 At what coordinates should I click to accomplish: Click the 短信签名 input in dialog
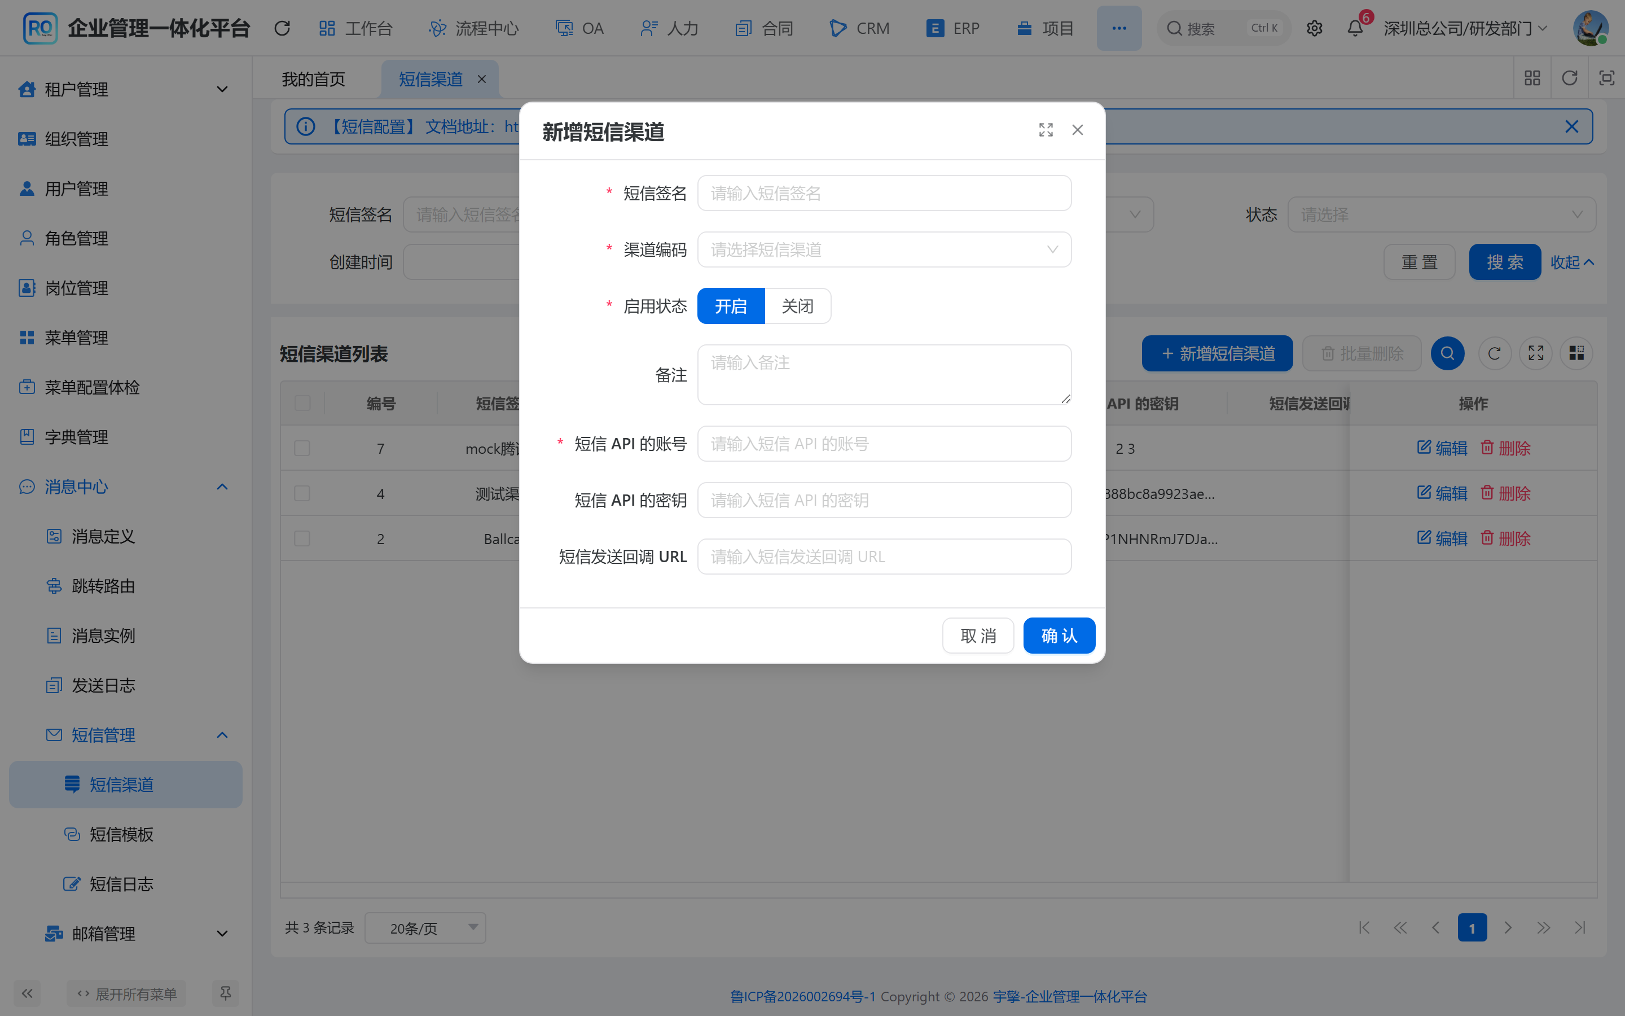pyautogui.click(x=884, y=194)
